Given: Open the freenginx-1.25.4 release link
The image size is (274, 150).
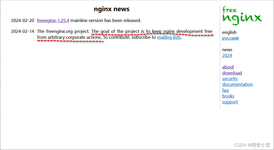Looking at the screenshot, I should 53,20.
